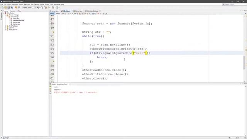The width and height of the screenshot is (247, 139).
Task: Click the Uncomment editor toolbar icon
Action: pos(106,14)
